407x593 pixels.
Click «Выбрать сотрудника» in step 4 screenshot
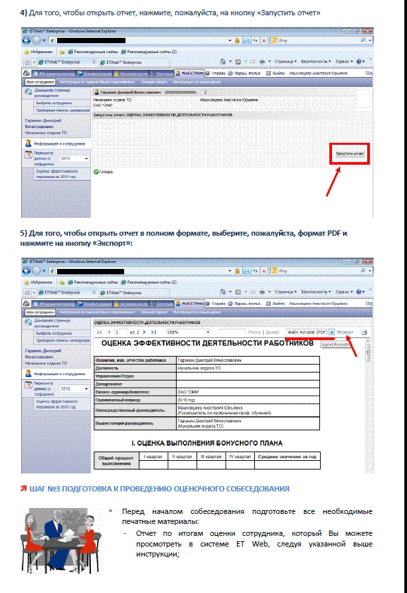tap(53, 103)
